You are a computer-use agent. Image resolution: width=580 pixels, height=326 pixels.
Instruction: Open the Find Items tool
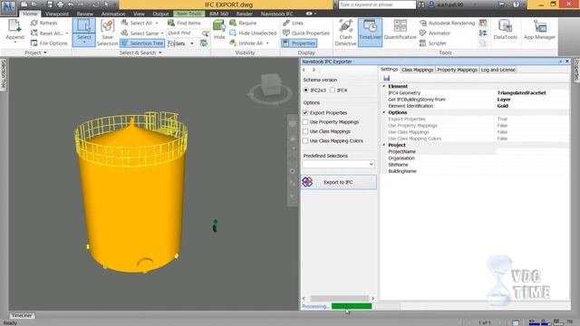[184, 23]
